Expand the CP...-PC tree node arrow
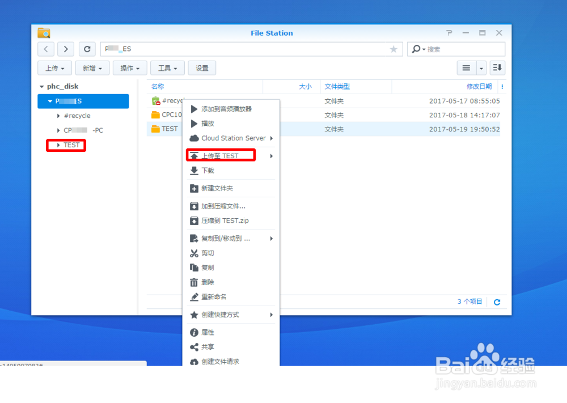Screen dimensions: 567x403 [58, 130]
